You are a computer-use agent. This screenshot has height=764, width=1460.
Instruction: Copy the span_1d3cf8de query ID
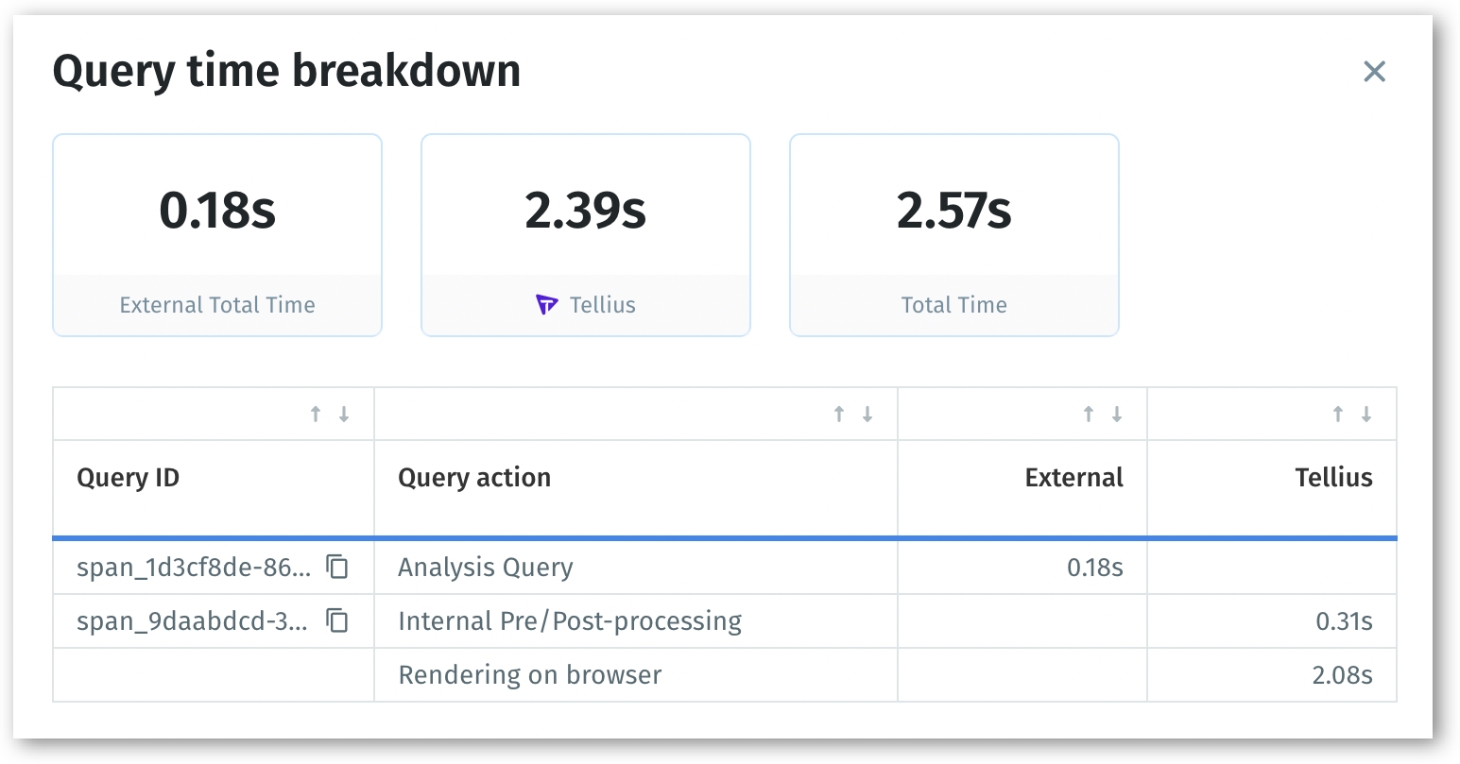pos(337,567)
